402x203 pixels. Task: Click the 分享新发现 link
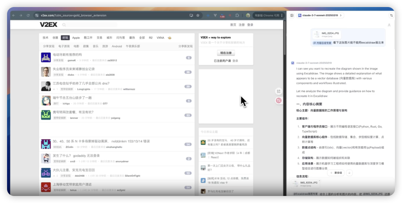(186, 46)
